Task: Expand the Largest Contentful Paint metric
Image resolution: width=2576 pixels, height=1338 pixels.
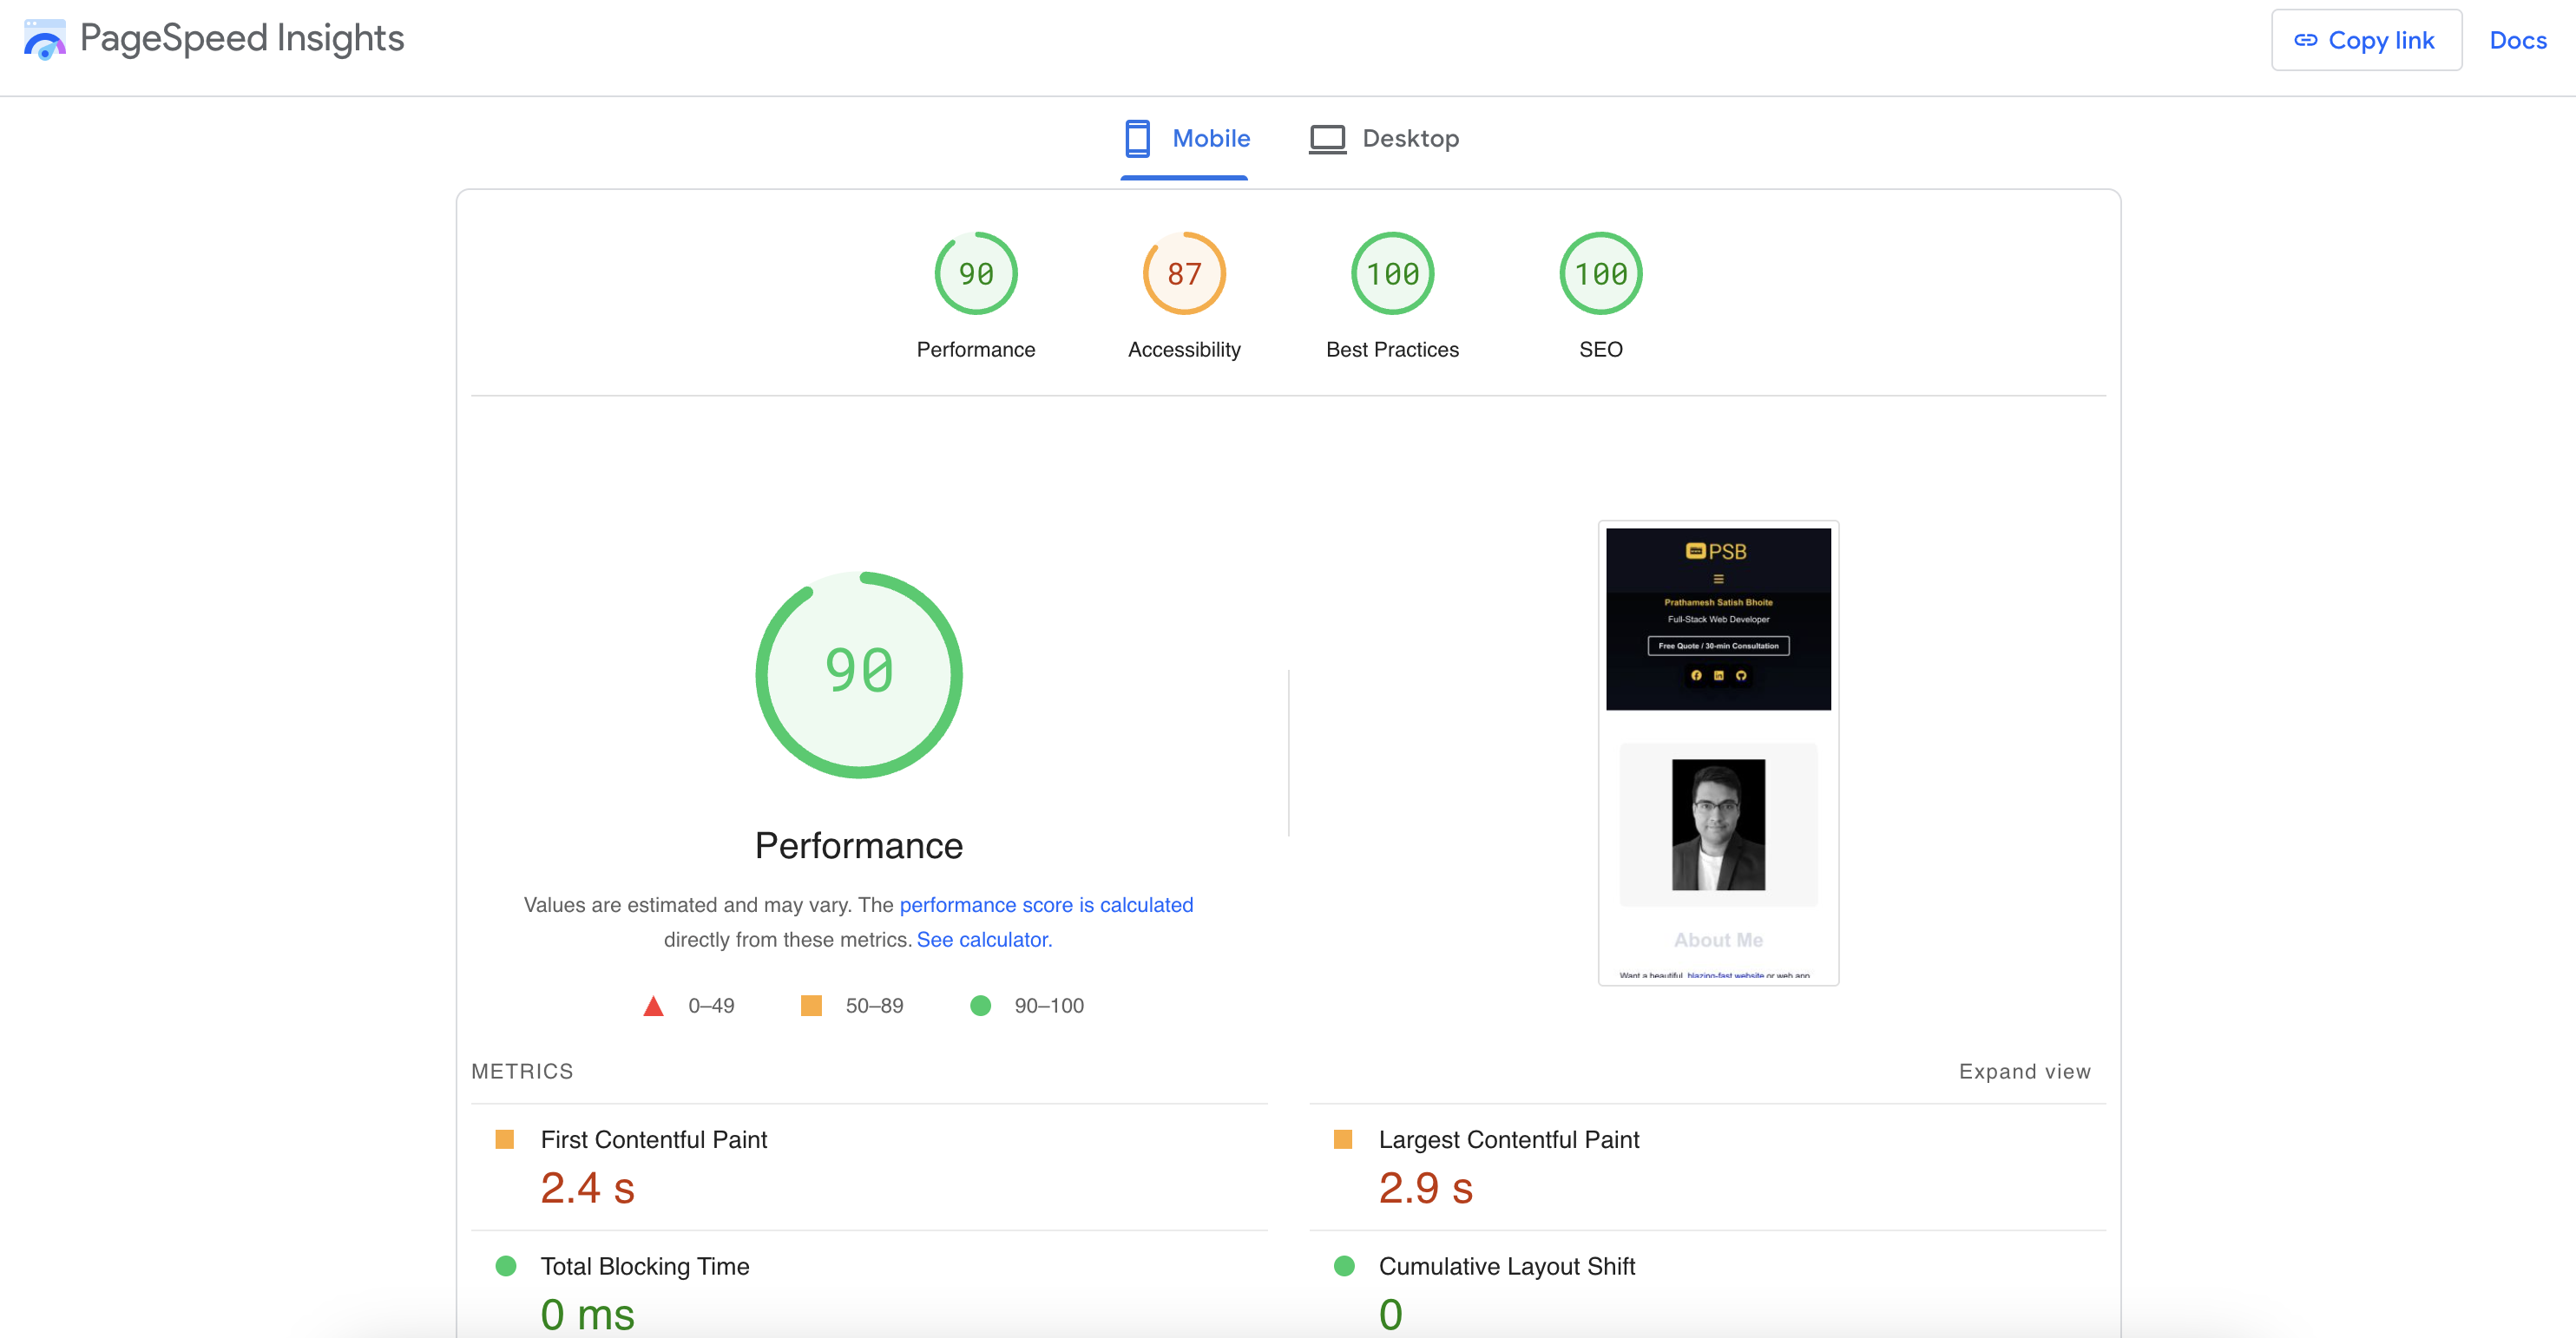Action: click(x=1508, y=1139)
